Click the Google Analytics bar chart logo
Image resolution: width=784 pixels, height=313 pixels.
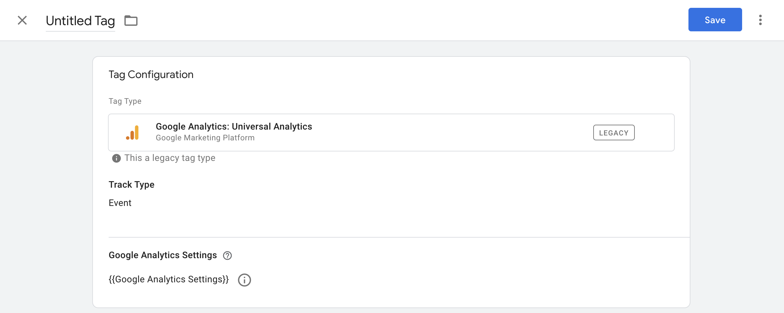pos(133,133)
